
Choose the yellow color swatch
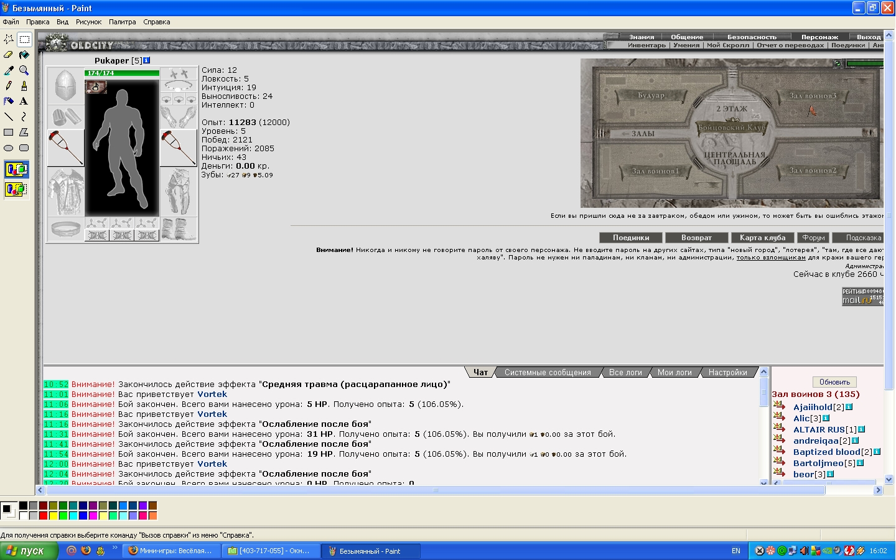53,515
